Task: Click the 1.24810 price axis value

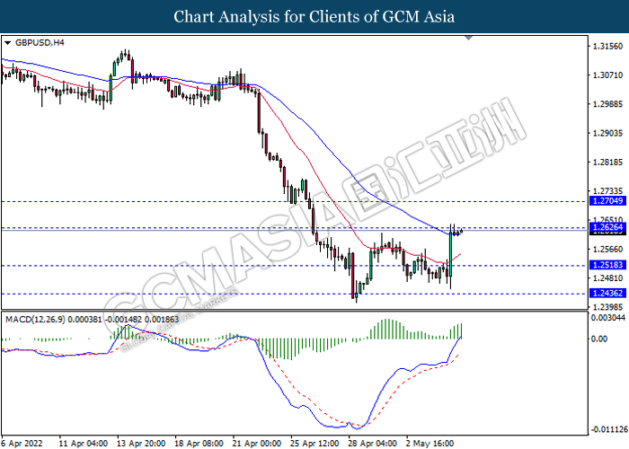Action: [607, 278]
